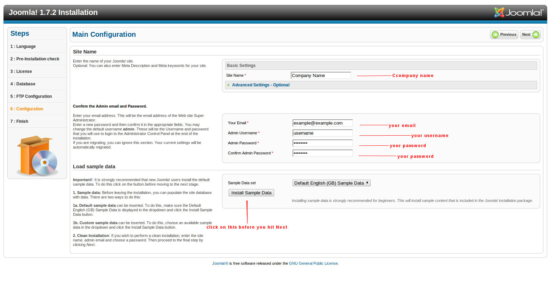Click the 'Admin Password' label
Viewport: 550px width, 281px height.
tap(242, 143)
